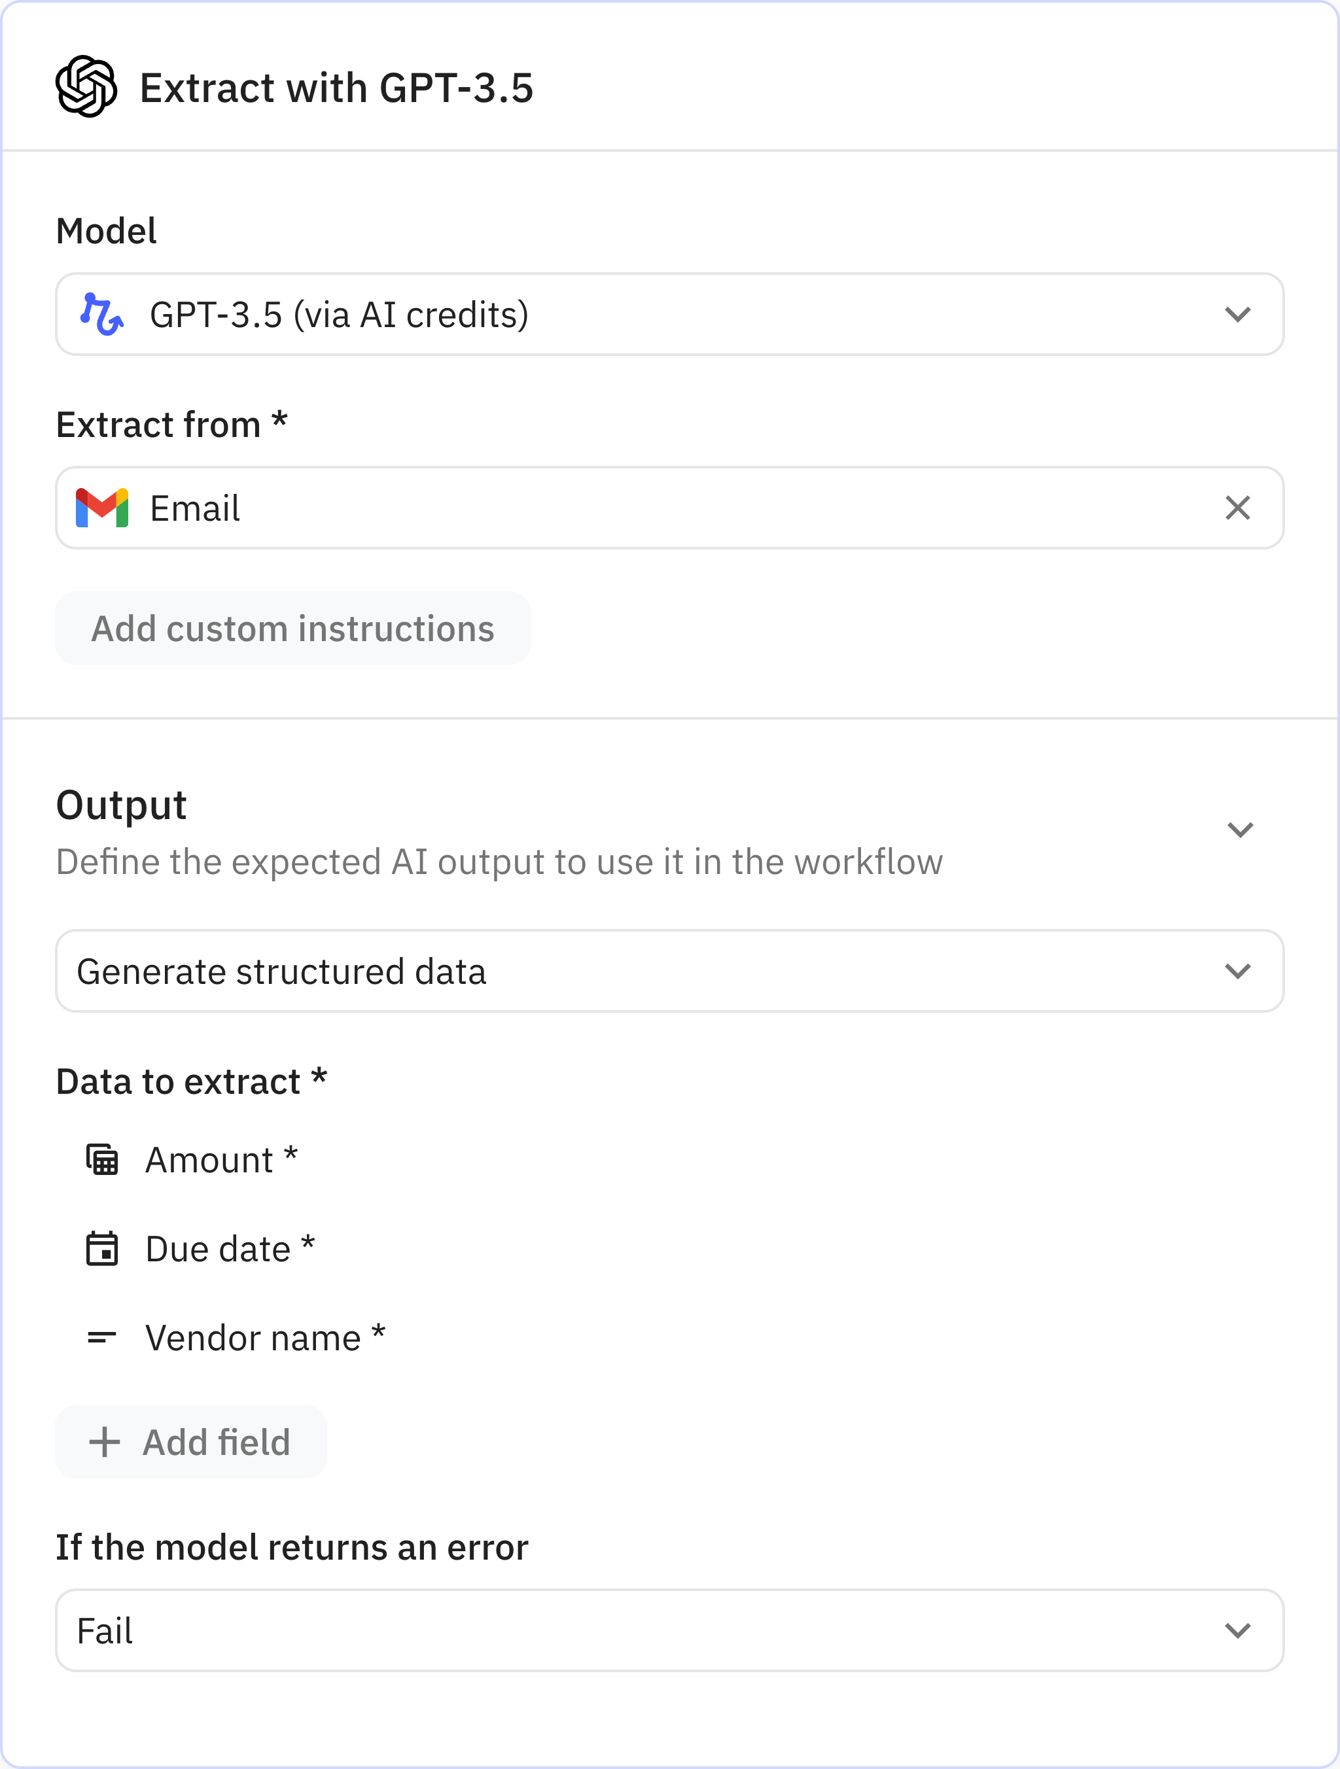Click the AI credits icon in Model field
1340x1769 pixels.
click(101, 314)
